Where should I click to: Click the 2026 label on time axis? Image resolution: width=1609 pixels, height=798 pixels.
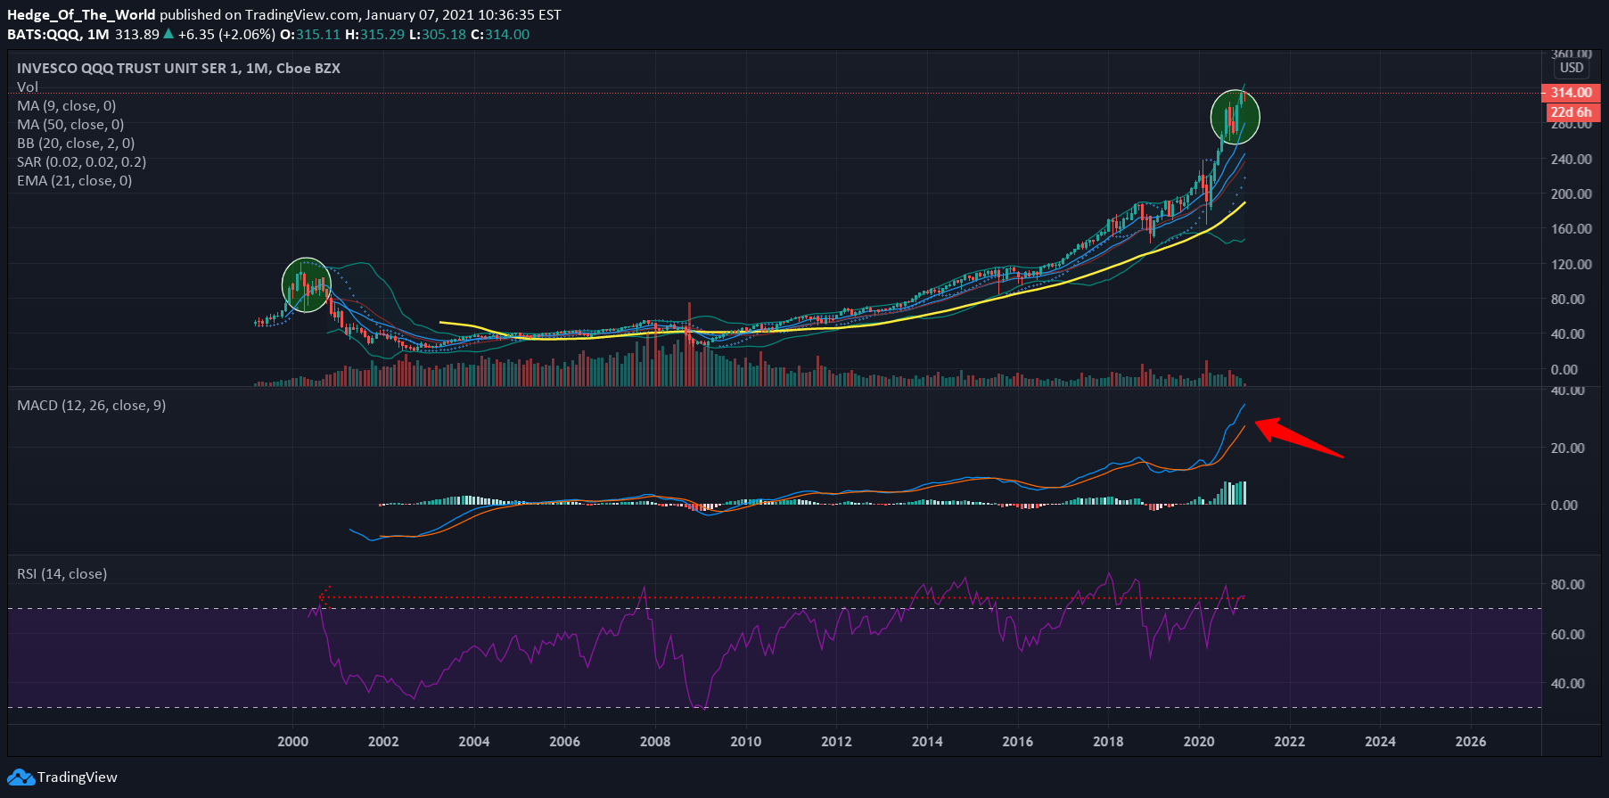[x=1471, y=742]
